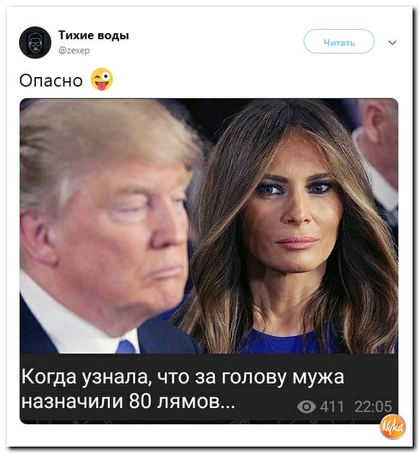
Task: Click the caption line starting with Когда узнала
Action: tap(183, 378)
